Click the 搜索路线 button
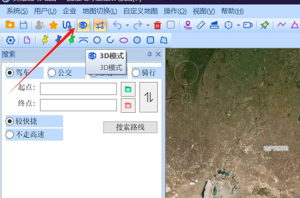The image size is (300, 198). [x=130, y=127]
